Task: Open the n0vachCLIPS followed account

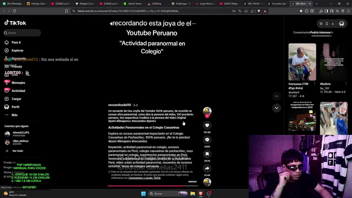Action: click(x=17, y=134)
